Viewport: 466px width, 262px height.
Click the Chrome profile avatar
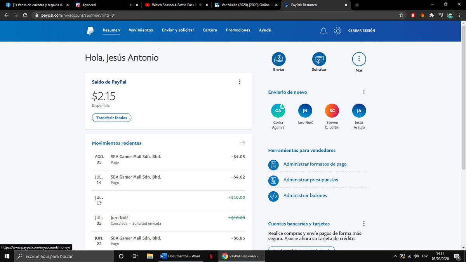pyautogui.click(x=450, y=15)
